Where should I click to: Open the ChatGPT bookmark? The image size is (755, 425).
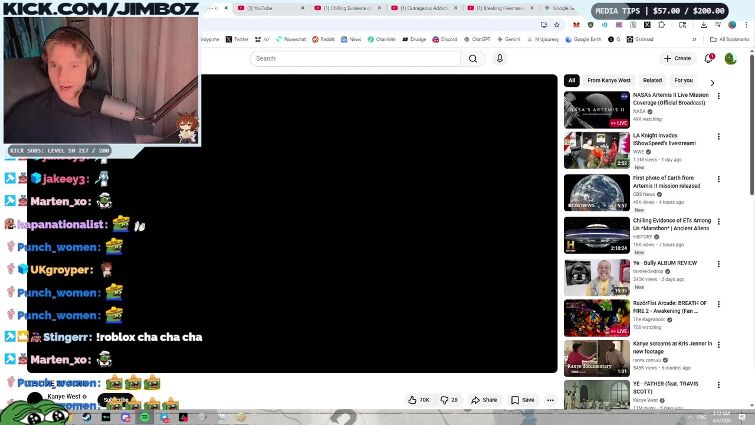pos(477,40)
